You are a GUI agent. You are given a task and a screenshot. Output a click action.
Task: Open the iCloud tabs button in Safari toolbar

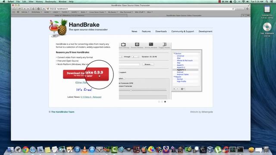point(14,9)
